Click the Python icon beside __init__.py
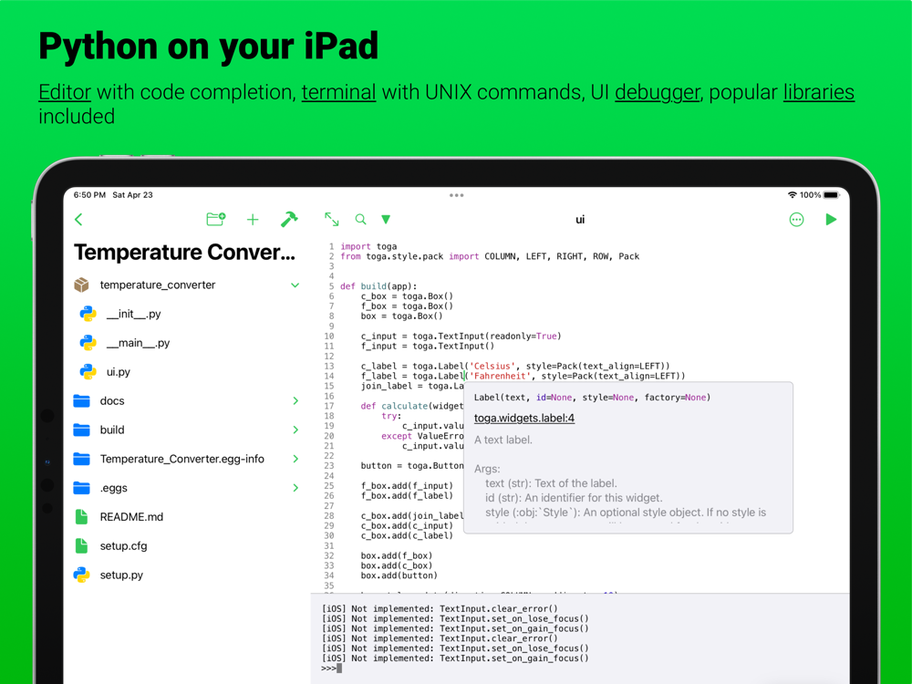The height and width of the screenshot is (684, 912). click(x=88, y=314)
